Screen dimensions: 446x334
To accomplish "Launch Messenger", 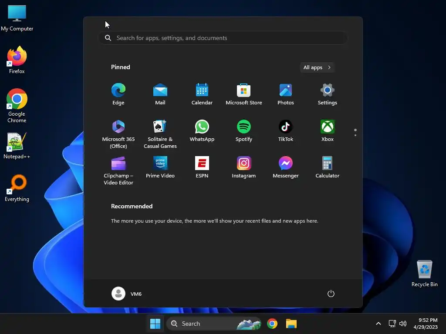I will click(x=286, y=167).
